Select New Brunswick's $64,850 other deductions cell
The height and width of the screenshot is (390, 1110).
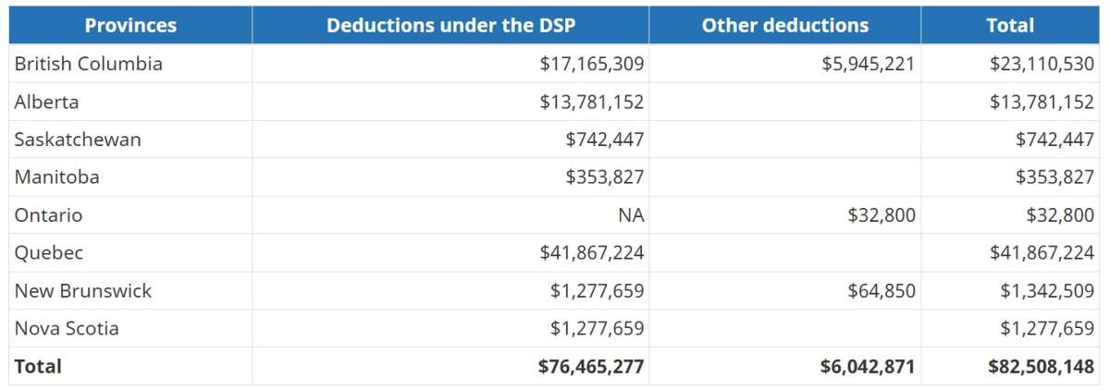(x=882, y=291)
